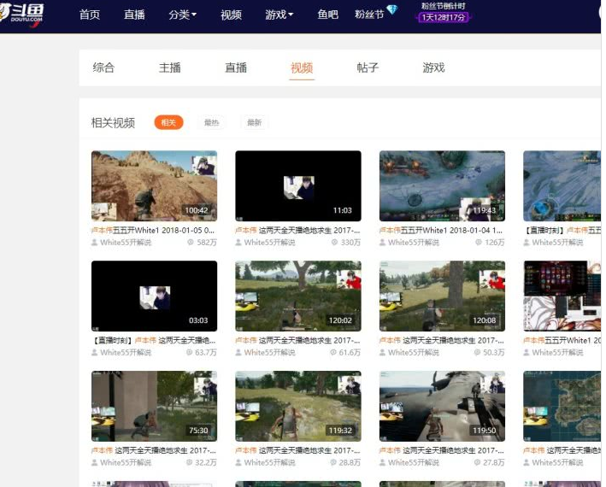Click uploader avatar icon on 330万 video
The width and height of the screenshot is (606, 487).
(x=238, y=243)
